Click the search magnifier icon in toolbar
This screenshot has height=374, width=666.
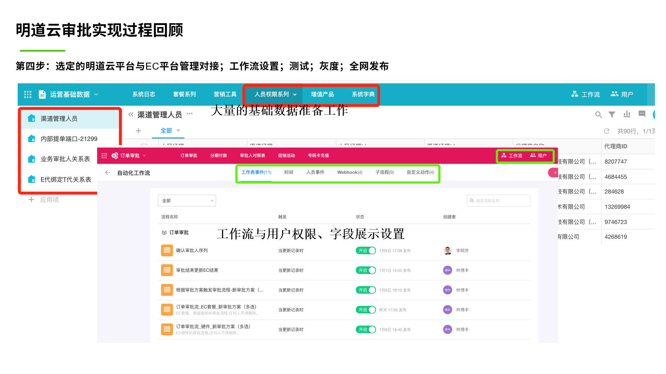click(x=598, y=115)
